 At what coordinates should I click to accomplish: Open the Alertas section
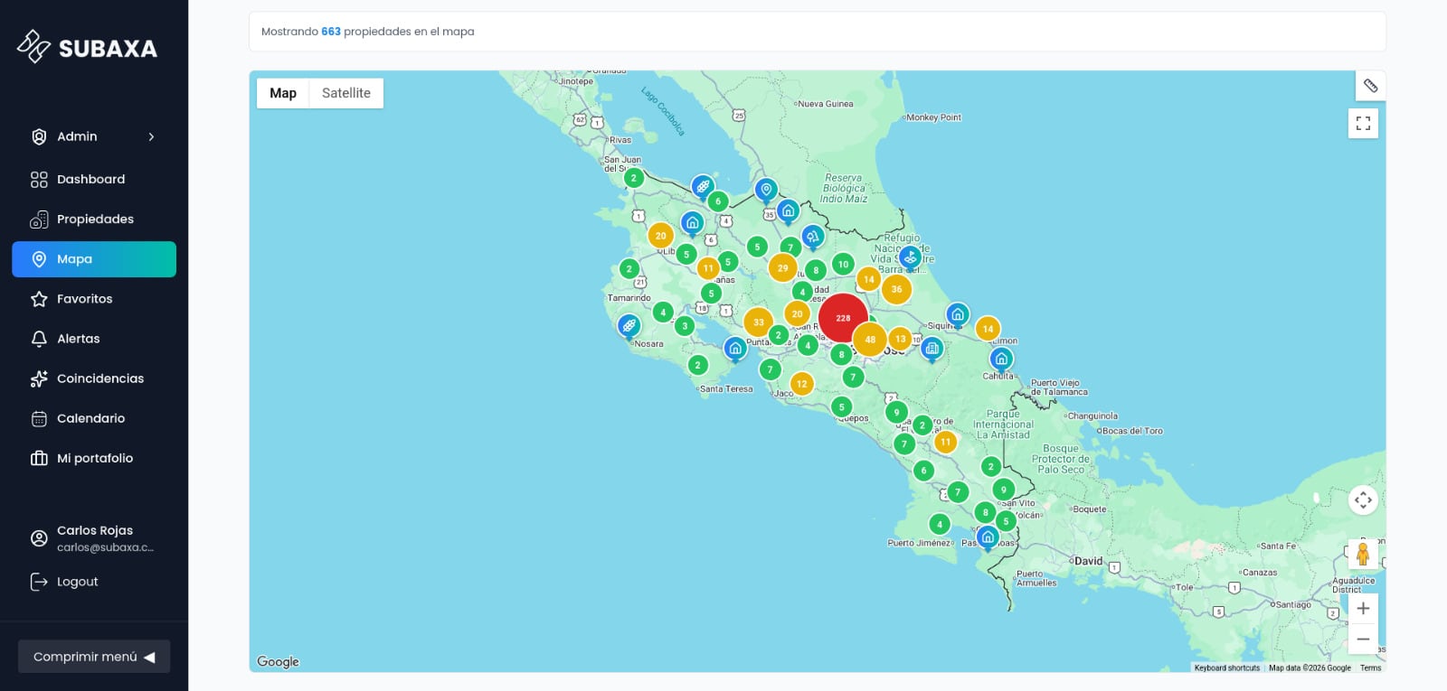click(x=94, y=339)
